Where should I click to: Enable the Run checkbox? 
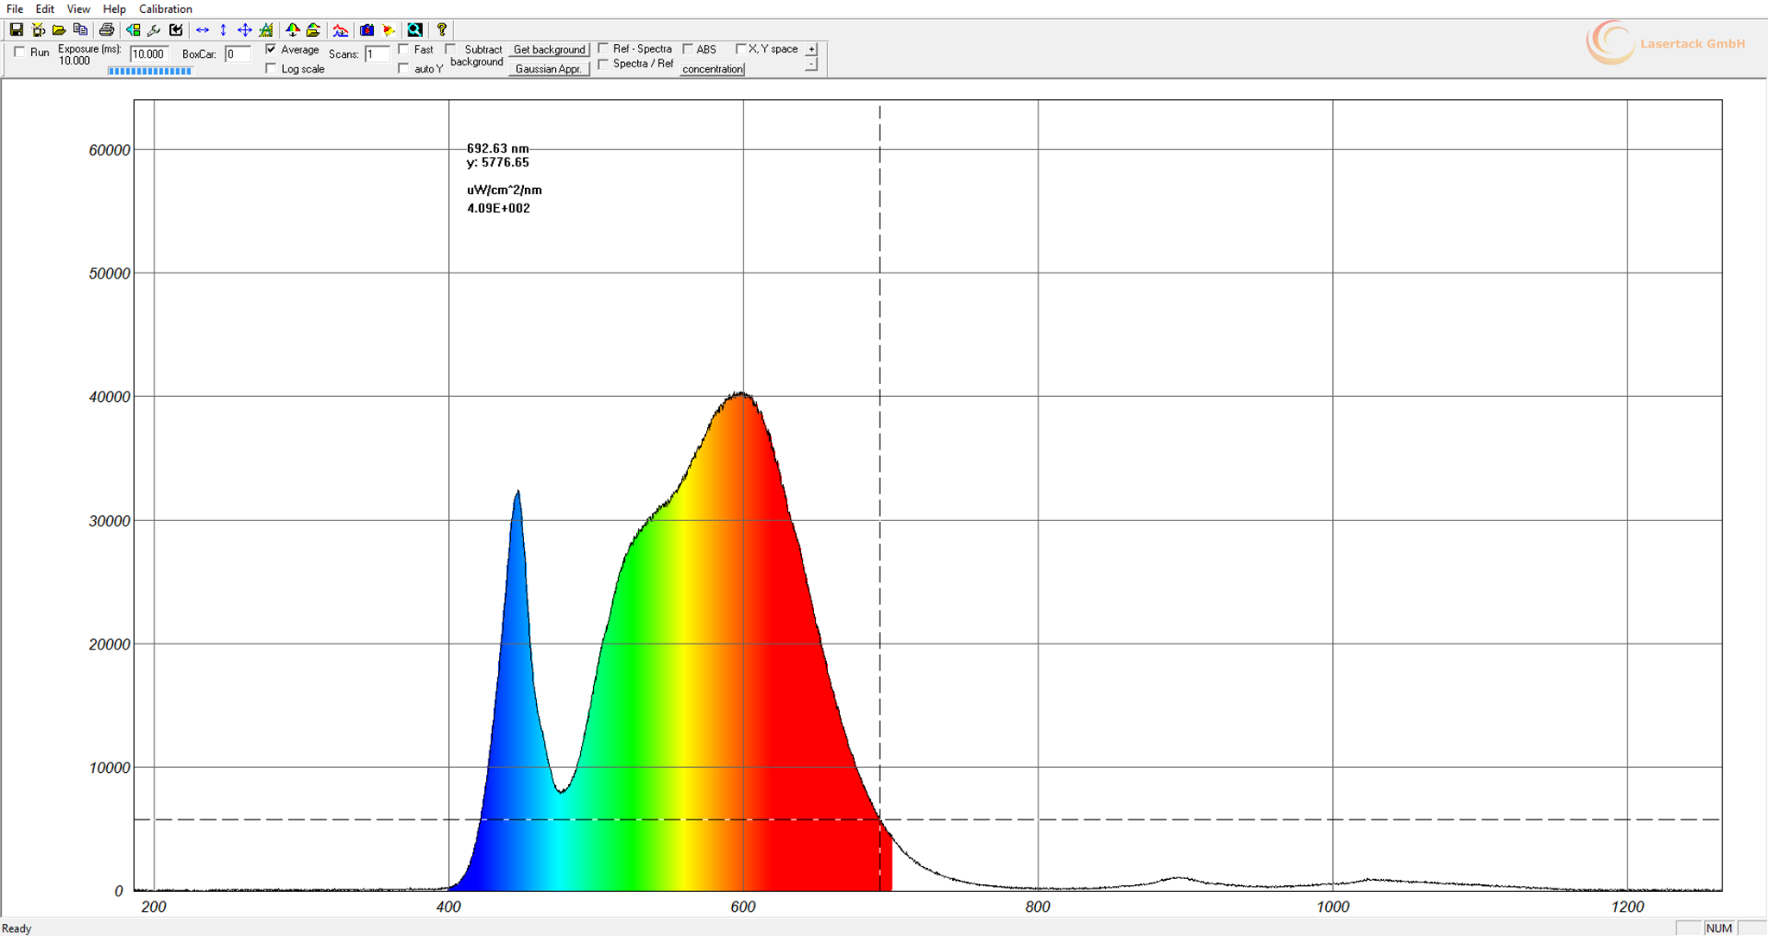(x=20, y=53)
